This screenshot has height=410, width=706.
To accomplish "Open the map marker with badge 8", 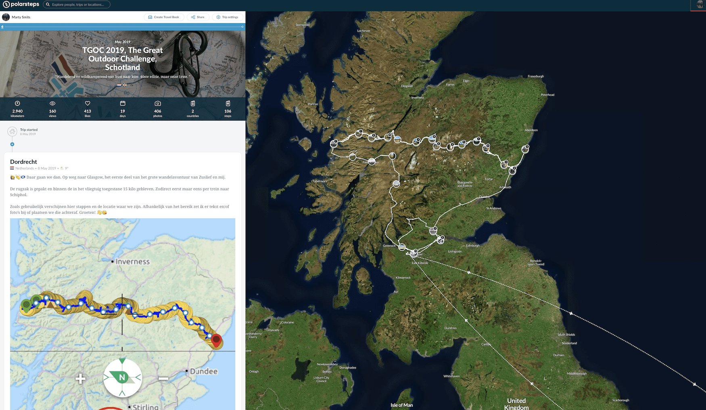I will click(x=432, y=139).
